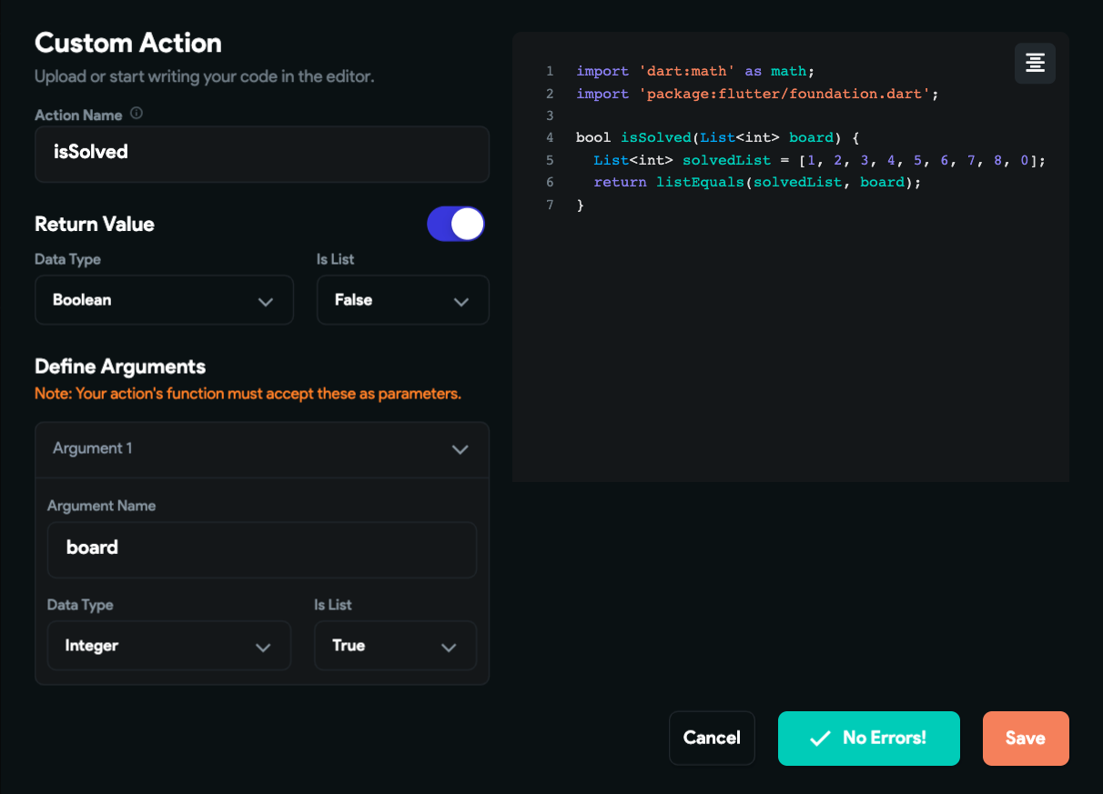Click the Action Name field containing isSolved
The height and width of the screenshot is (794, 1103).
pyautogui.click(x=261, y=153)
